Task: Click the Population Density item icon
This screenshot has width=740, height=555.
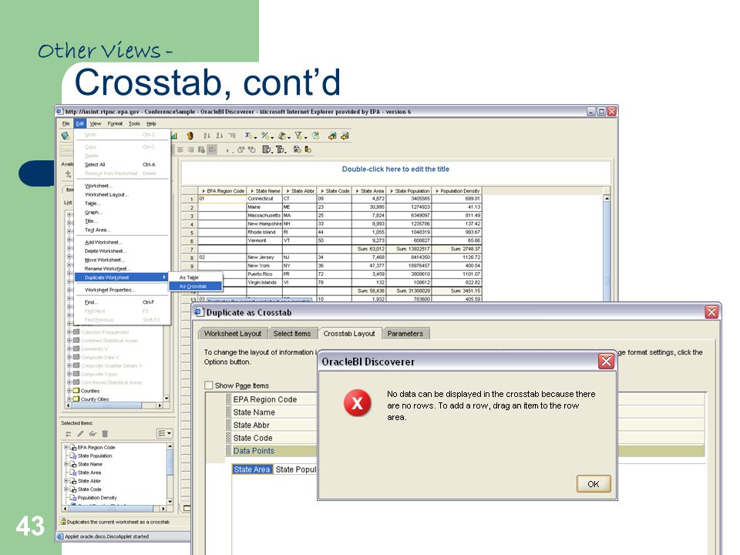Action: point(73,497)
